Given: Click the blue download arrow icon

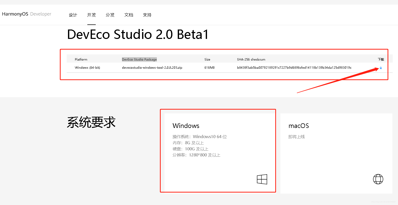Looking at the screenshot, I should tap(381, 68).
